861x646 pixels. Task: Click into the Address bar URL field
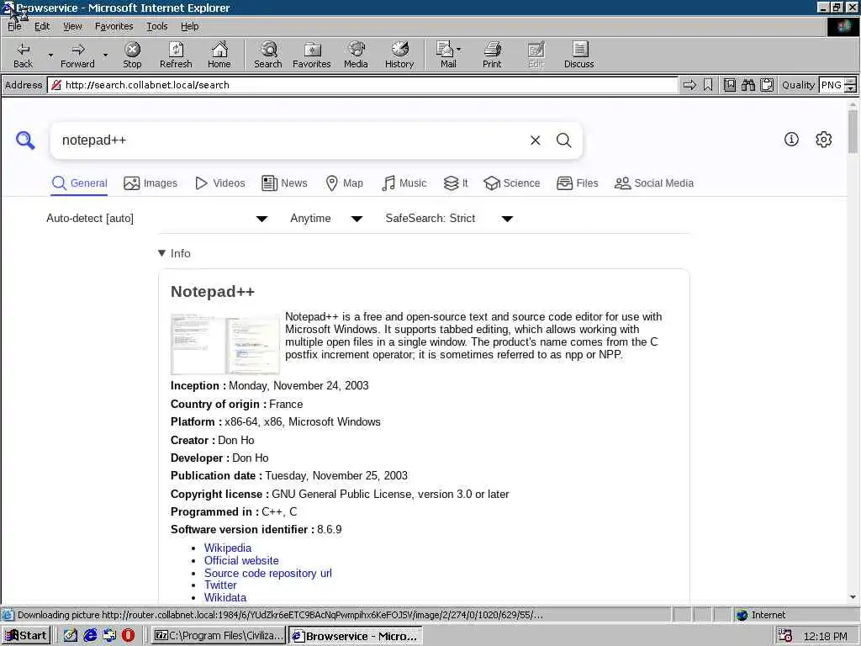coord(362,85)
